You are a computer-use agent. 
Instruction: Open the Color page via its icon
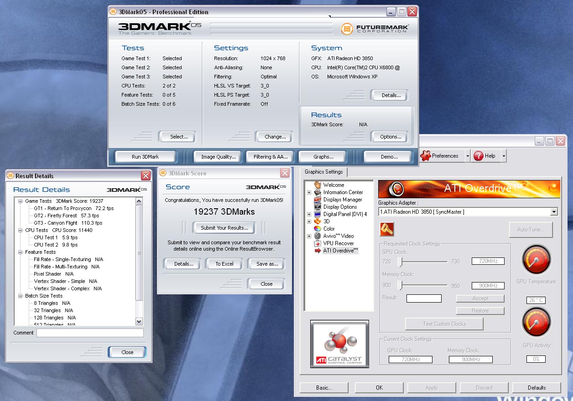click(x=318, y=229)
